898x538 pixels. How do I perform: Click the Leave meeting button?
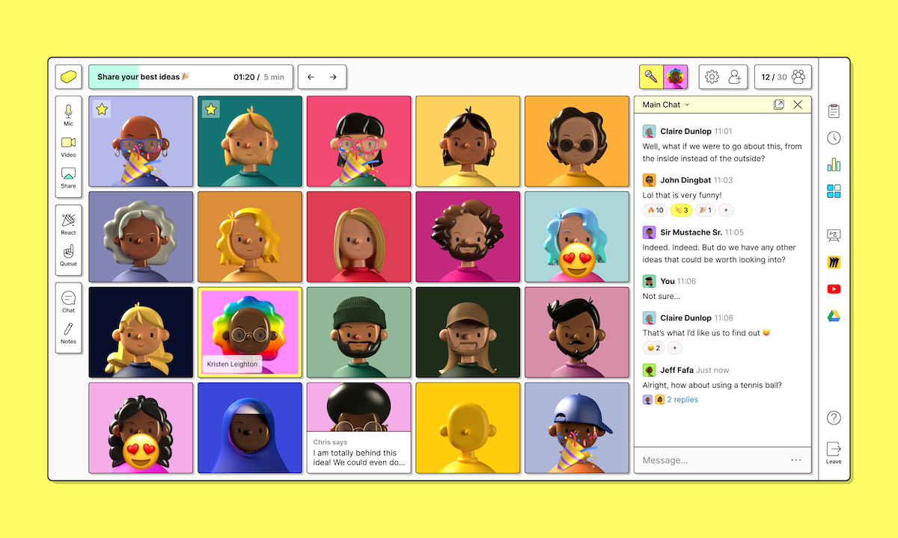pos(834,452)
